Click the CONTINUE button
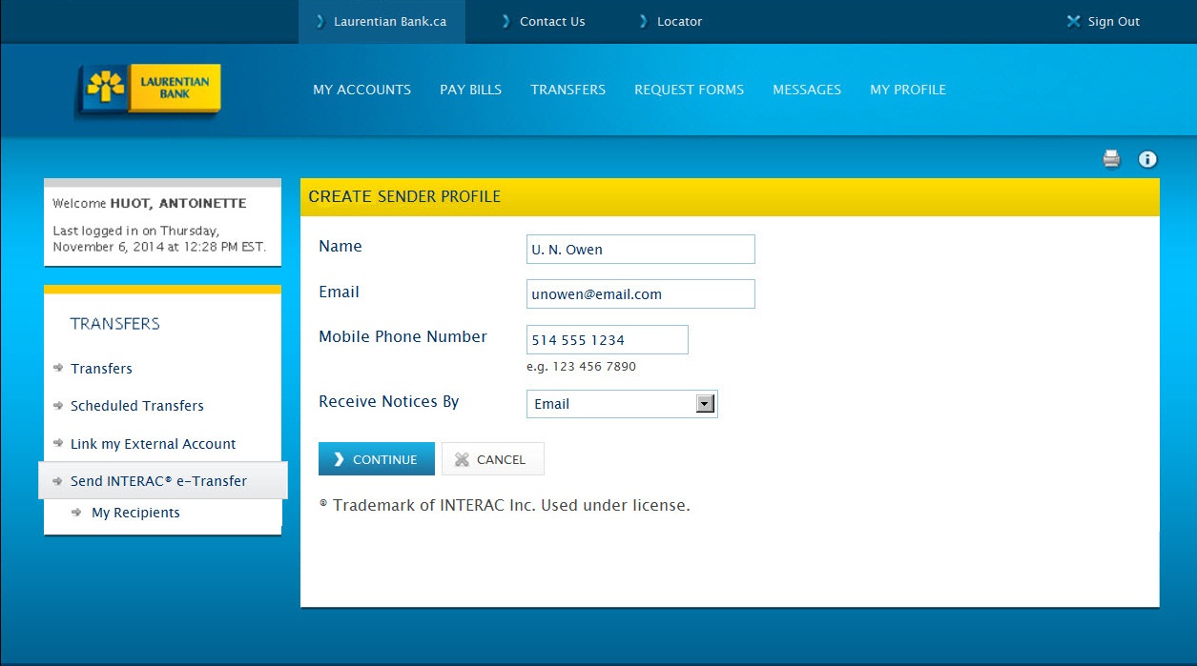 point(377,458)
